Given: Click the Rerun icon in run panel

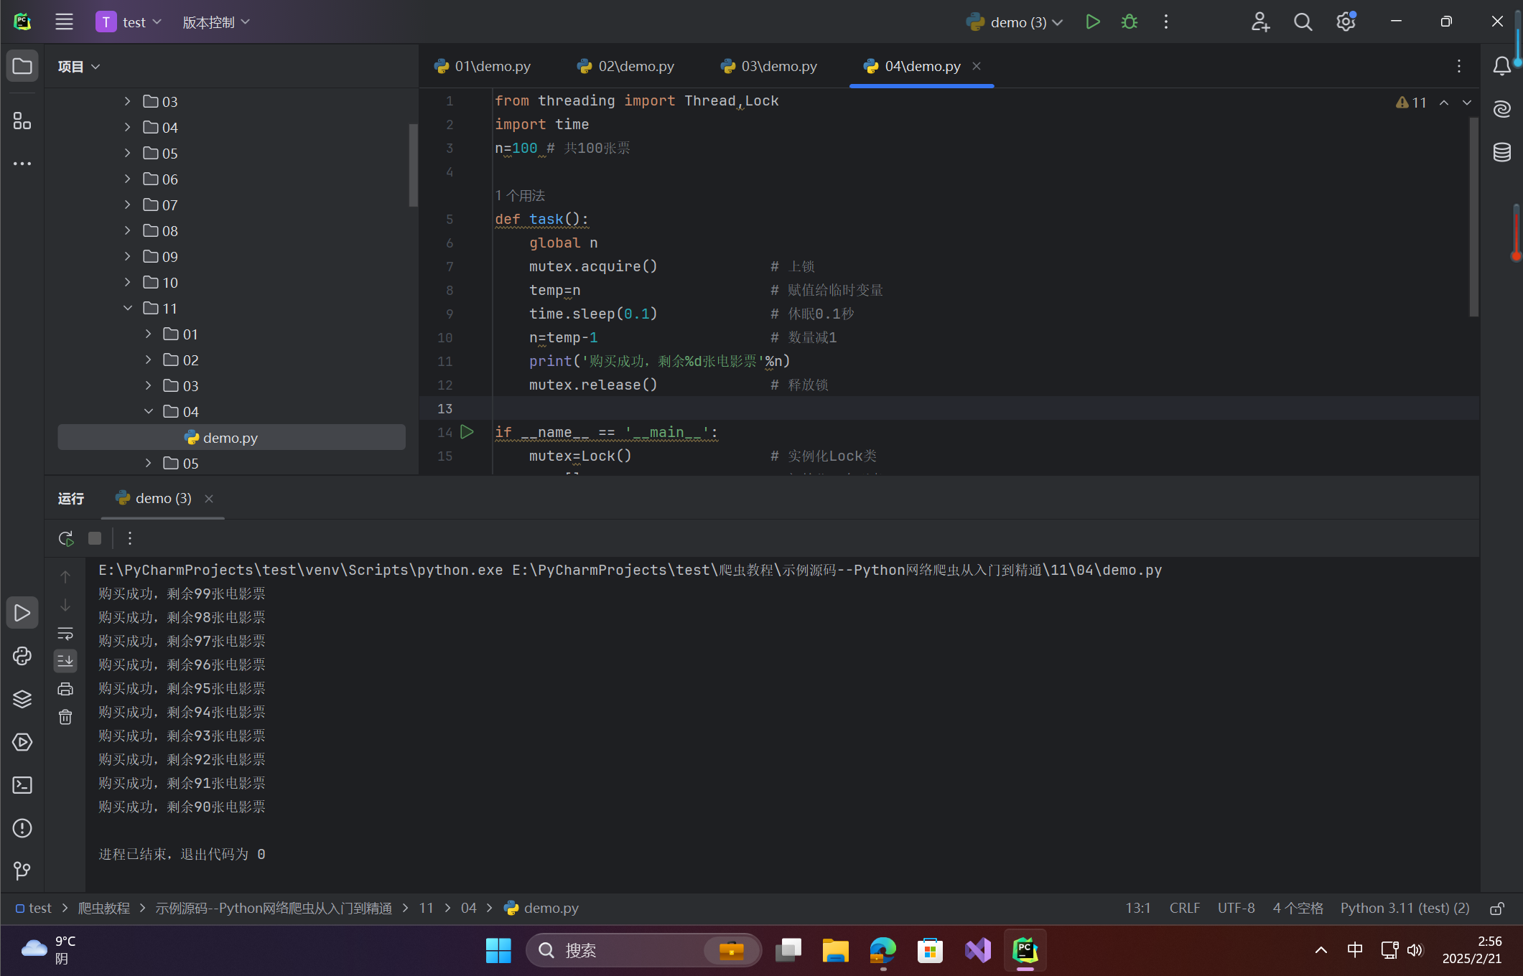Looking at the screenshot, I should point(66,538).
